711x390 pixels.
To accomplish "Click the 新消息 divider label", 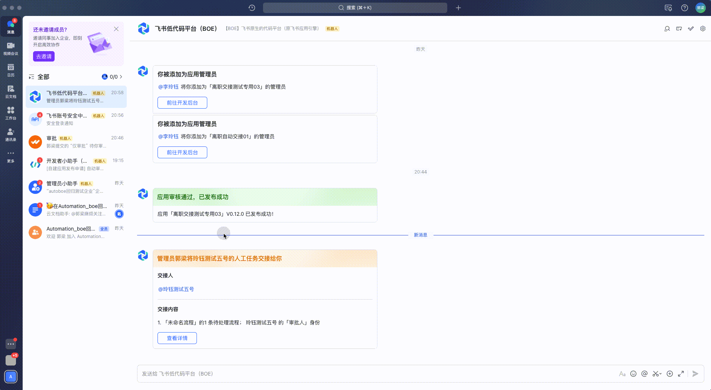I will 421,235.
